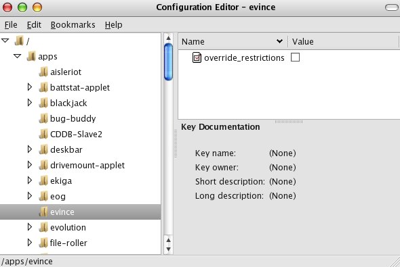Click the evolution folder icon
Screen dimensions: 400x267
43,227
